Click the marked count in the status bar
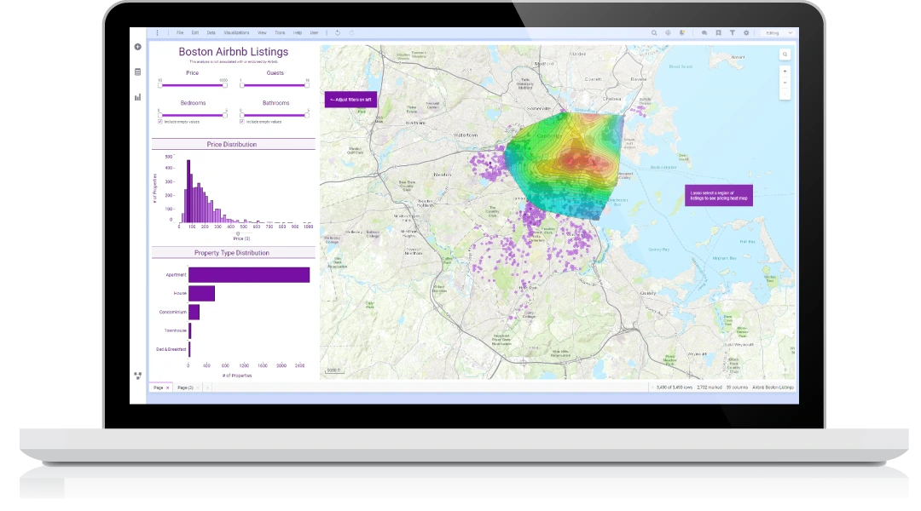 pos(710,388)
